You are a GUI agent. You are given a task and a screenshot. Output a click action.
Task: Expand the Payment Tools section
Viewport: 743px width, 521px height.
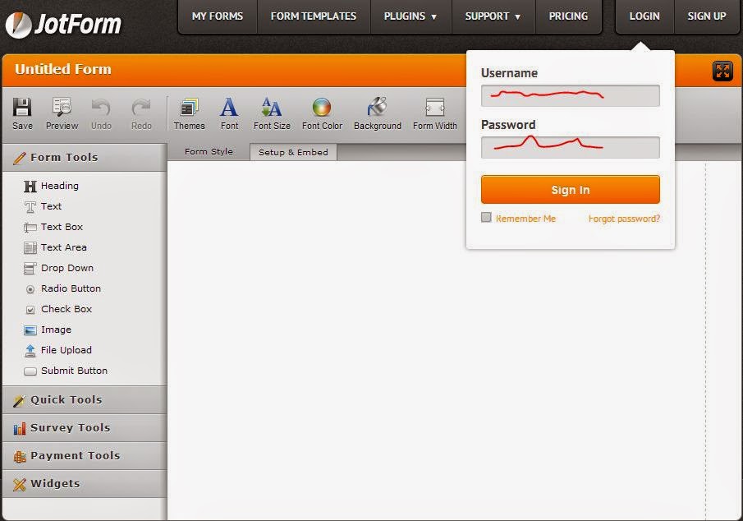point(85,456)
